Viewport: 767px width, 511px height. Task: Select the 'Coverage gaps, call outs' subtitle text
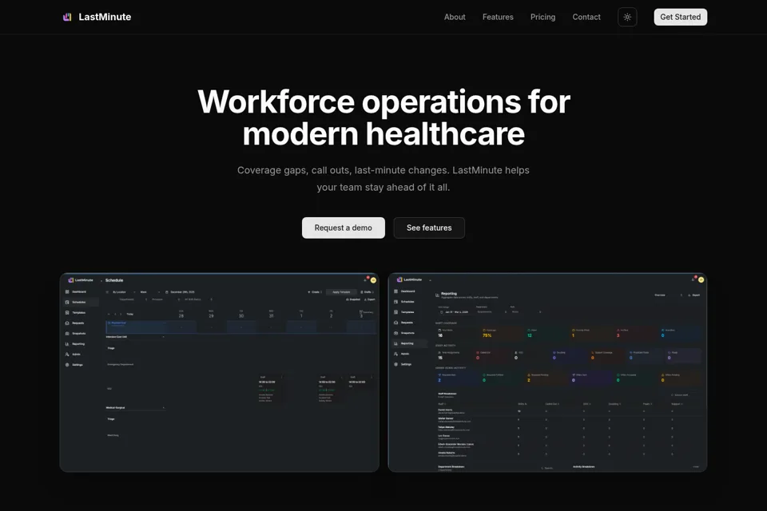coord(383,179)
